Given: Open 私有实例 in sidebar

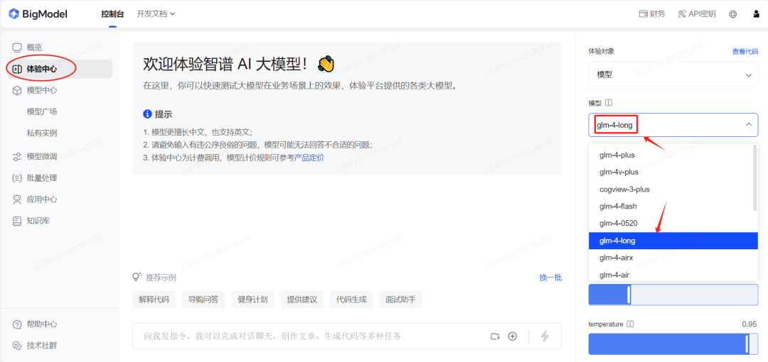Looking at the screenshot, I should click(42, 133).
